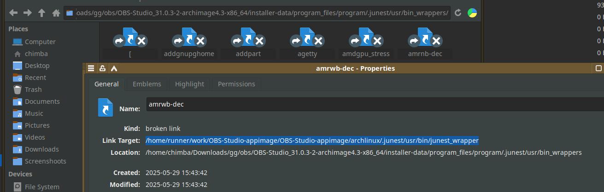Go to the Home folder via toolbar

56,13
